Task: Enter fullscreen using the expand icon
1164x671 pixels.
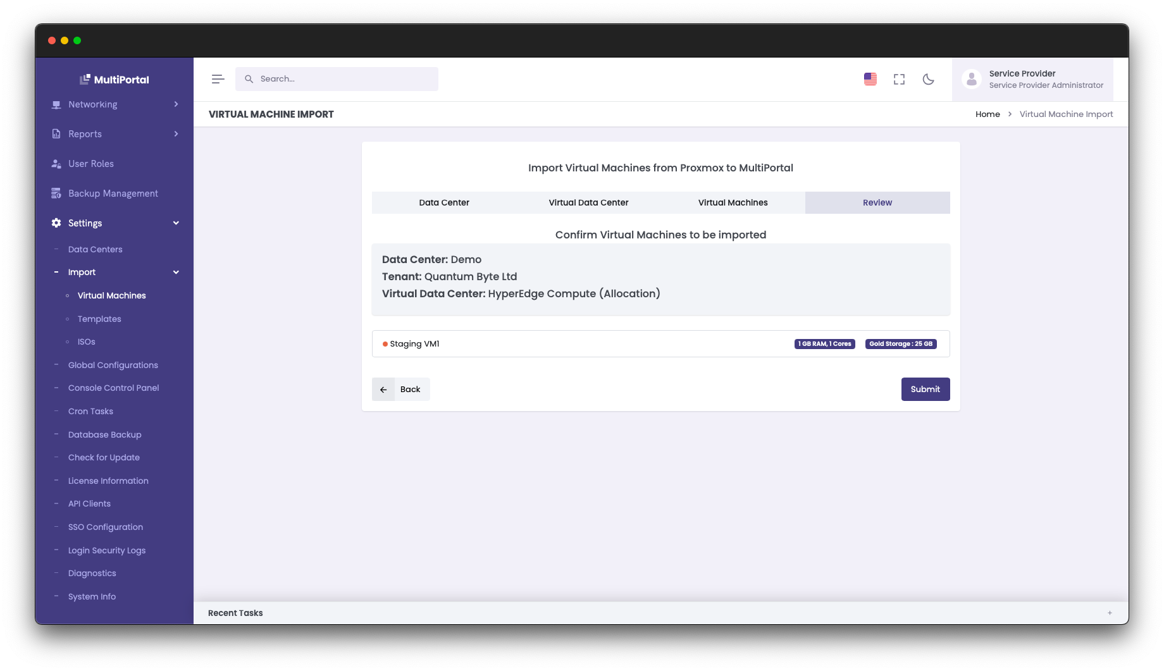Action: pos(899,79)
